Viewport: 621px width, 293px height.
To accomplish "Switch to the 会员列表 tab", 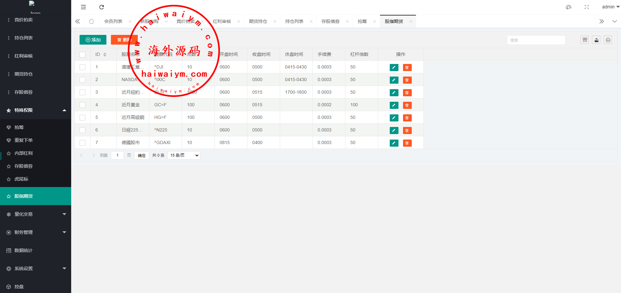I will 113,21.
